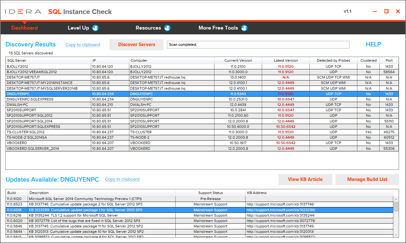Image resolution: width=406 pixels, height=243 pixels.
Task: Select the DNGUYENPC\SQLEXPRESS server row
Action: point(48,99)
